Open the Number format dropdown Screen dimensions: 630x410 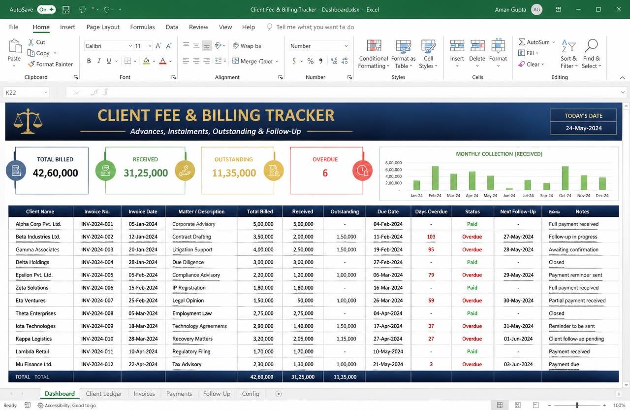[346, 46]
